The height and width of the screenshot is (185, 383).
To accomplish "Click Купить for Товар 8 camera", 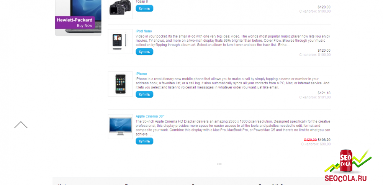I will click(x=144, y=8).
